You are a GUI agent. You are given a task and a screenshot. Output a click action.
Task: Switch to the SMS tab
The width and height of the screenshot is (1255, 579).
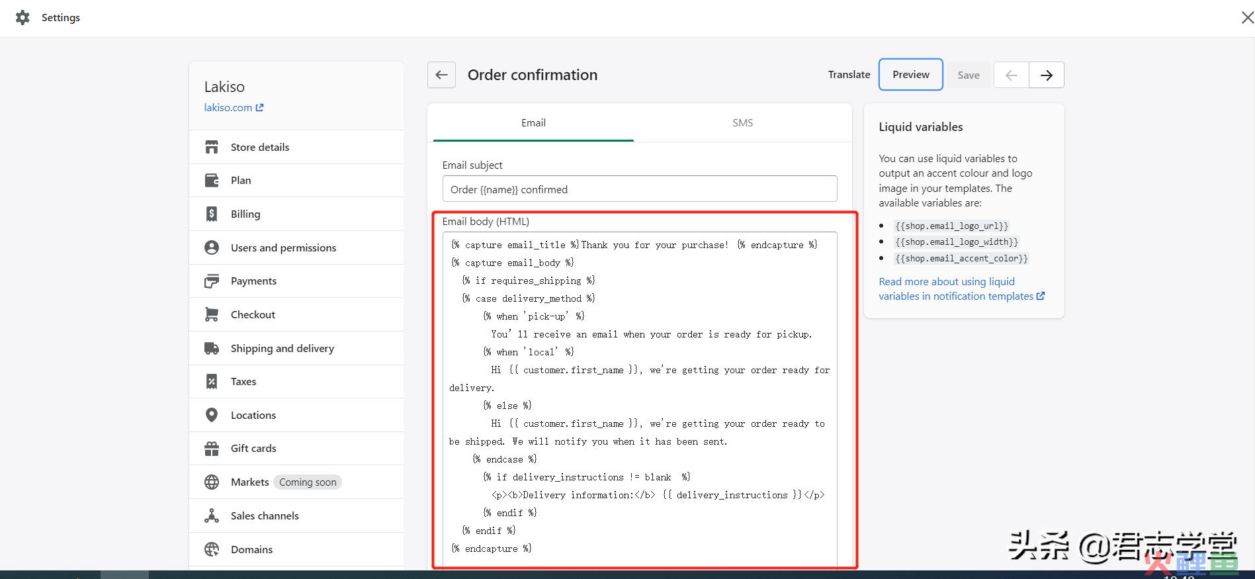point(742,123)
